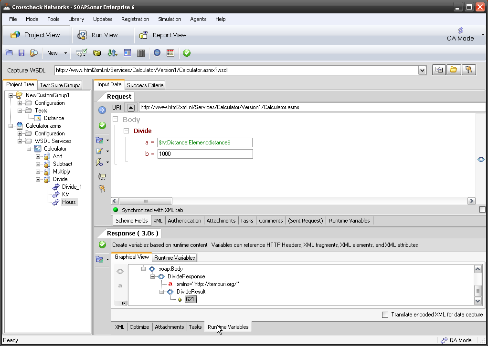The width and height of the screenshot is (488, 346).
Task: Collapse the URI row with the up-arrow button
Action: [131, 107]
